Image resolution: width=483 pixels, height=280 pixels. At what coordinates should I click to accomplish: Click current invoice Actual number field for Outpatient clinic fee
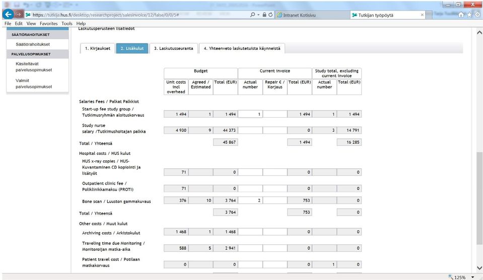coord(250,189)
